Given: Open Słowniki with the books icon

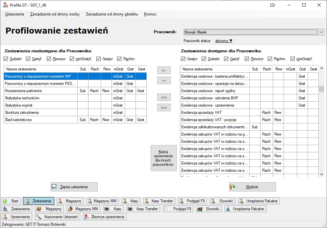Looking at the screenshot, I should click(209, 209).
